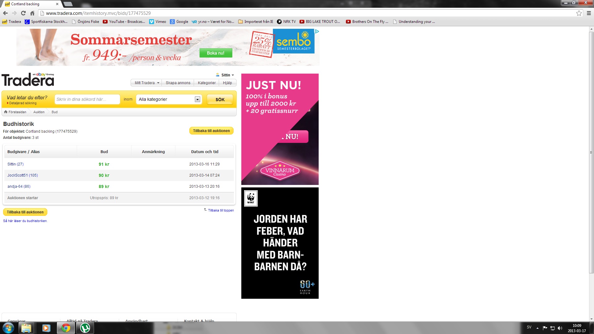Viewport: 594px width, 334px height.
Task: Show hidden system tray icons
Action: (x=537, y=328)
